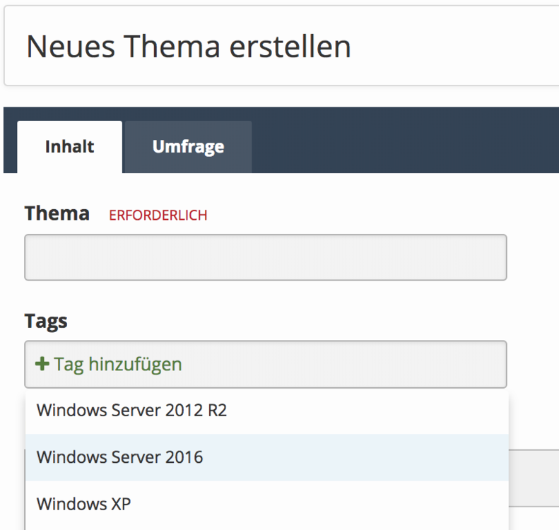Click the 'Tags' field label

[x=46, y=321]
